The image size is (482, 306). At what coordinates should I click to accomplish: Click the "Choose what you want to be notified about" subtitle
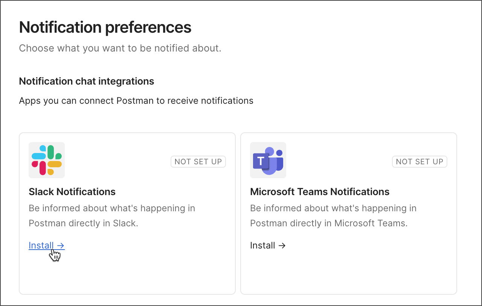tap(120, 48)
